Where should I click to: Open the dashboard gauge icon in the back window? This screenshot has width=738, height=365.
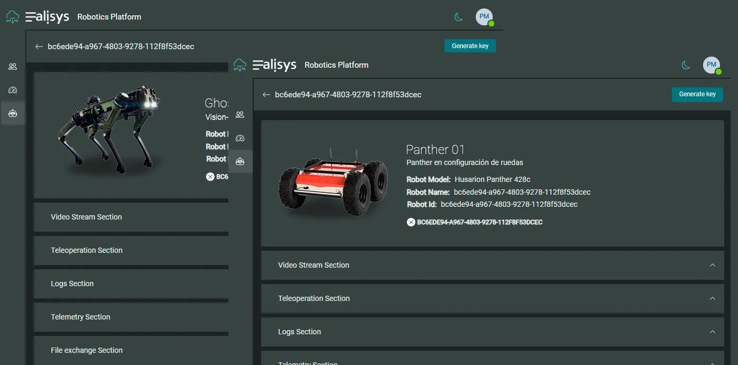pos(13,90)
